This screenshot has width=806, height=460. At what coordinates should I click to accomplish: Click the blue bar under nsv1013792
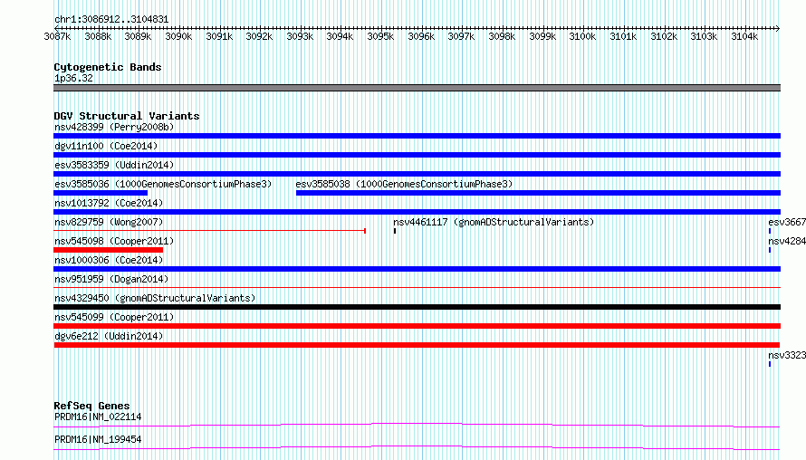[x=417, y=212]
